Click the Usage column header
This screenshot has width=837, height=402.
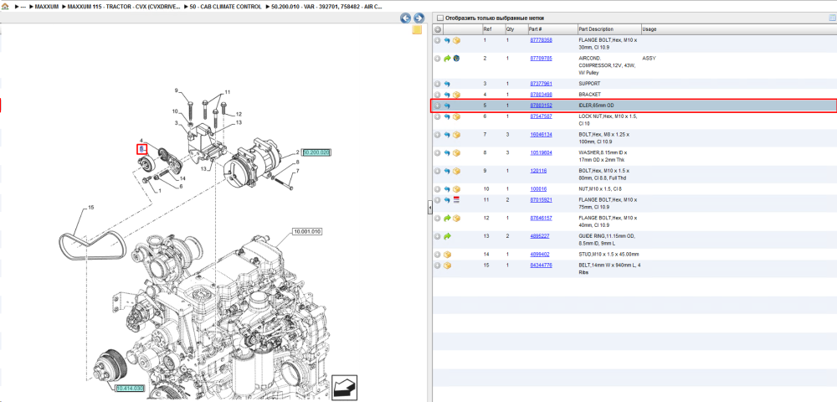(x=650, y=29)
